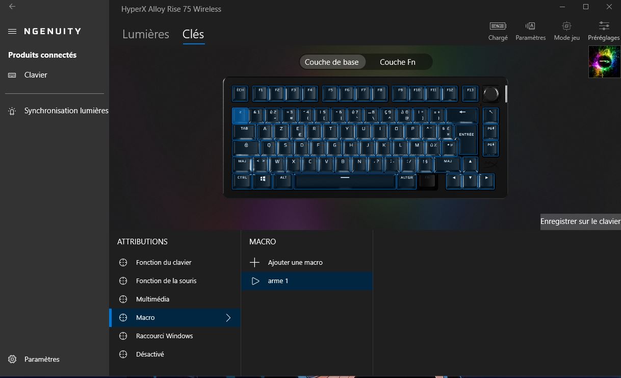The height and width of the screenshot is (378, 621).
Task: Open the Paramètres keyboard icon in top toolbar
Action: tap(530, 26)
